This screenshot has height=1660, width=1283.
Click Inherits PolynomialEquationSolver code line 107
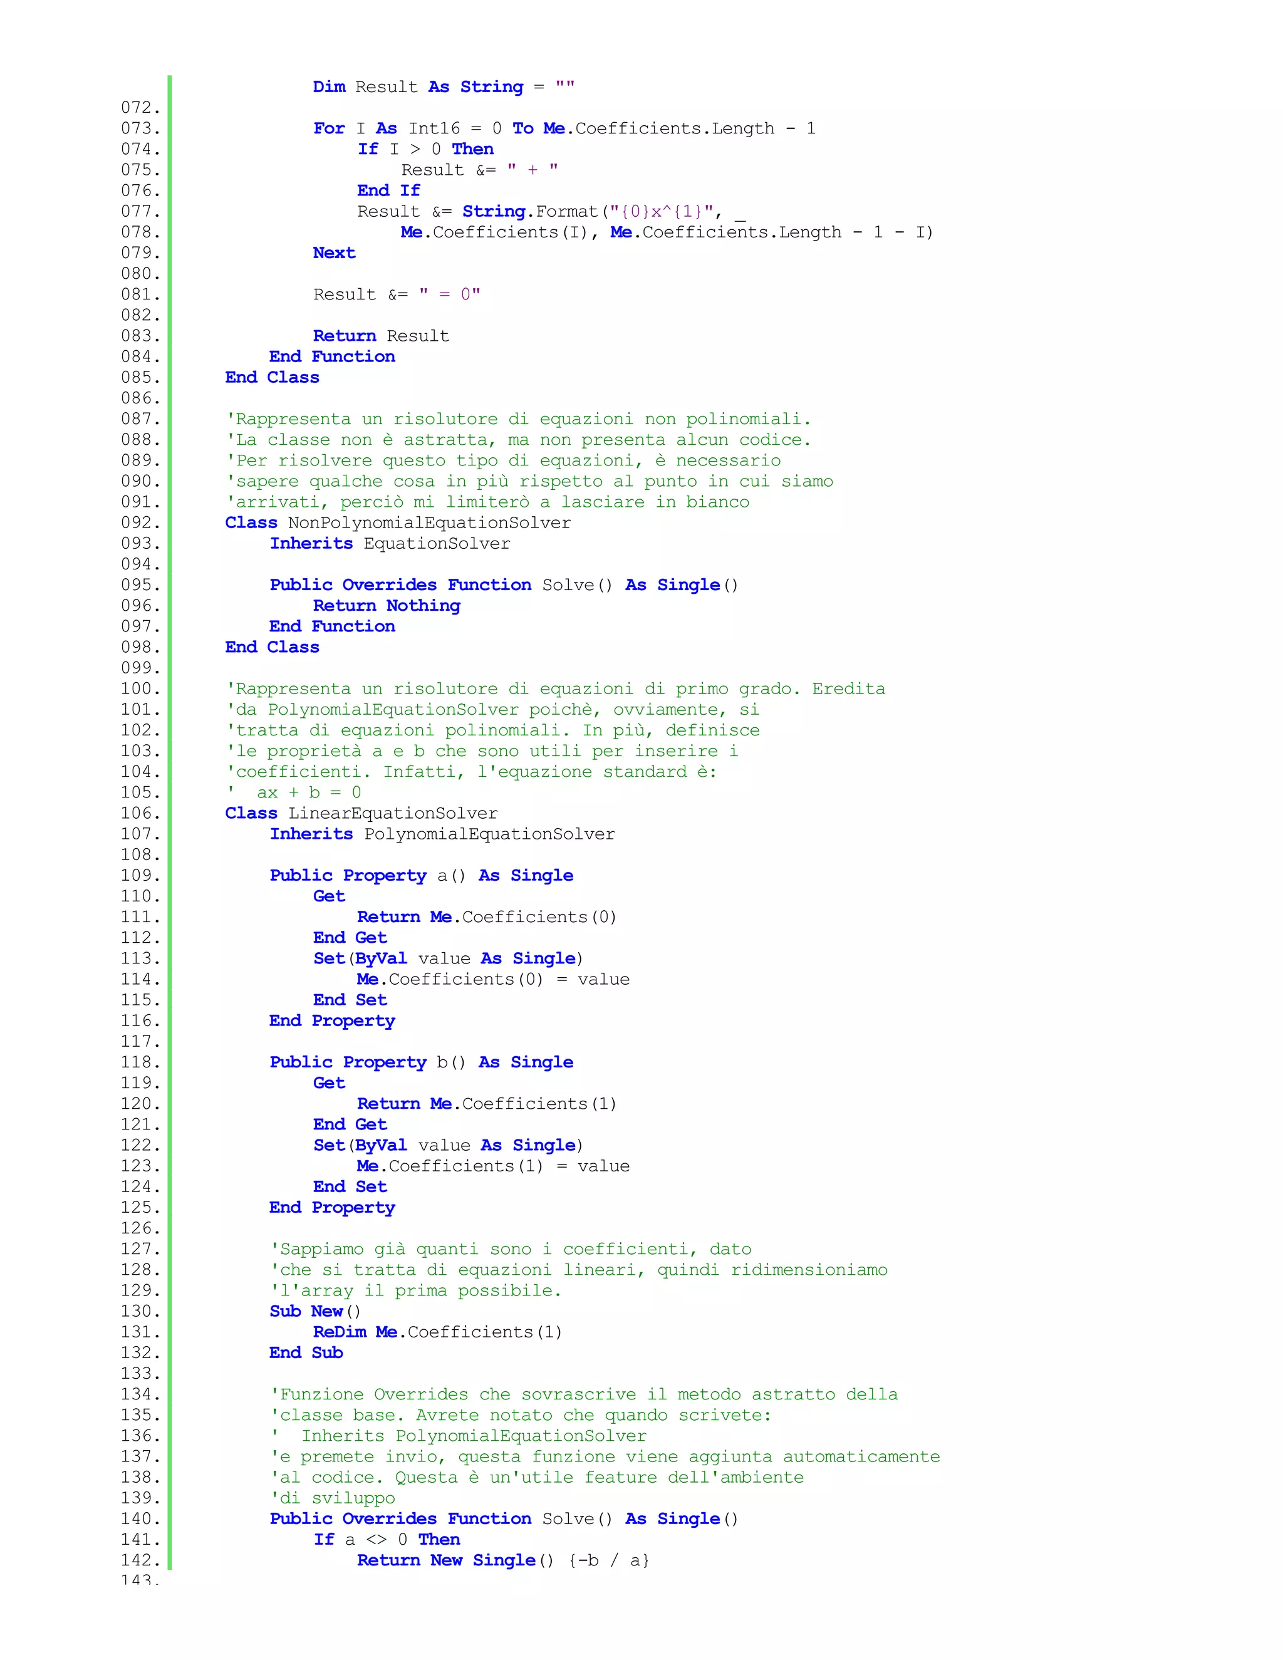[442, 834]
